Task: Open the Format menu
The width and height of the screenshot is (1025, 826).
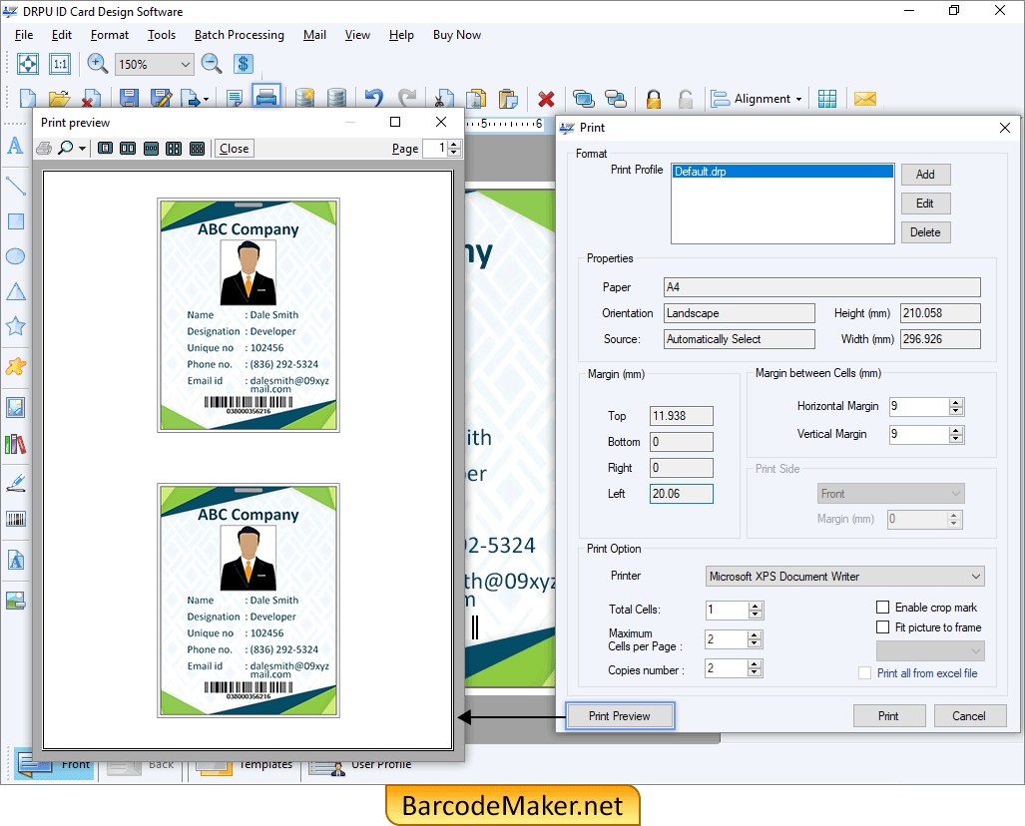Action: (109, 35)
